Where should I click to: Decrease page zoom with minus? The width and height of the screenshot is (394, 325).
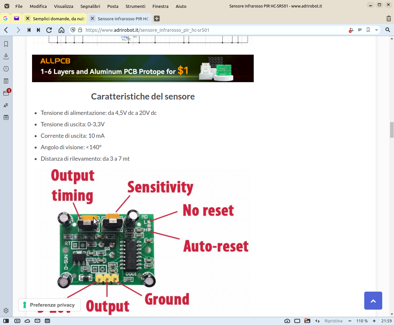(x=350, y=321)
